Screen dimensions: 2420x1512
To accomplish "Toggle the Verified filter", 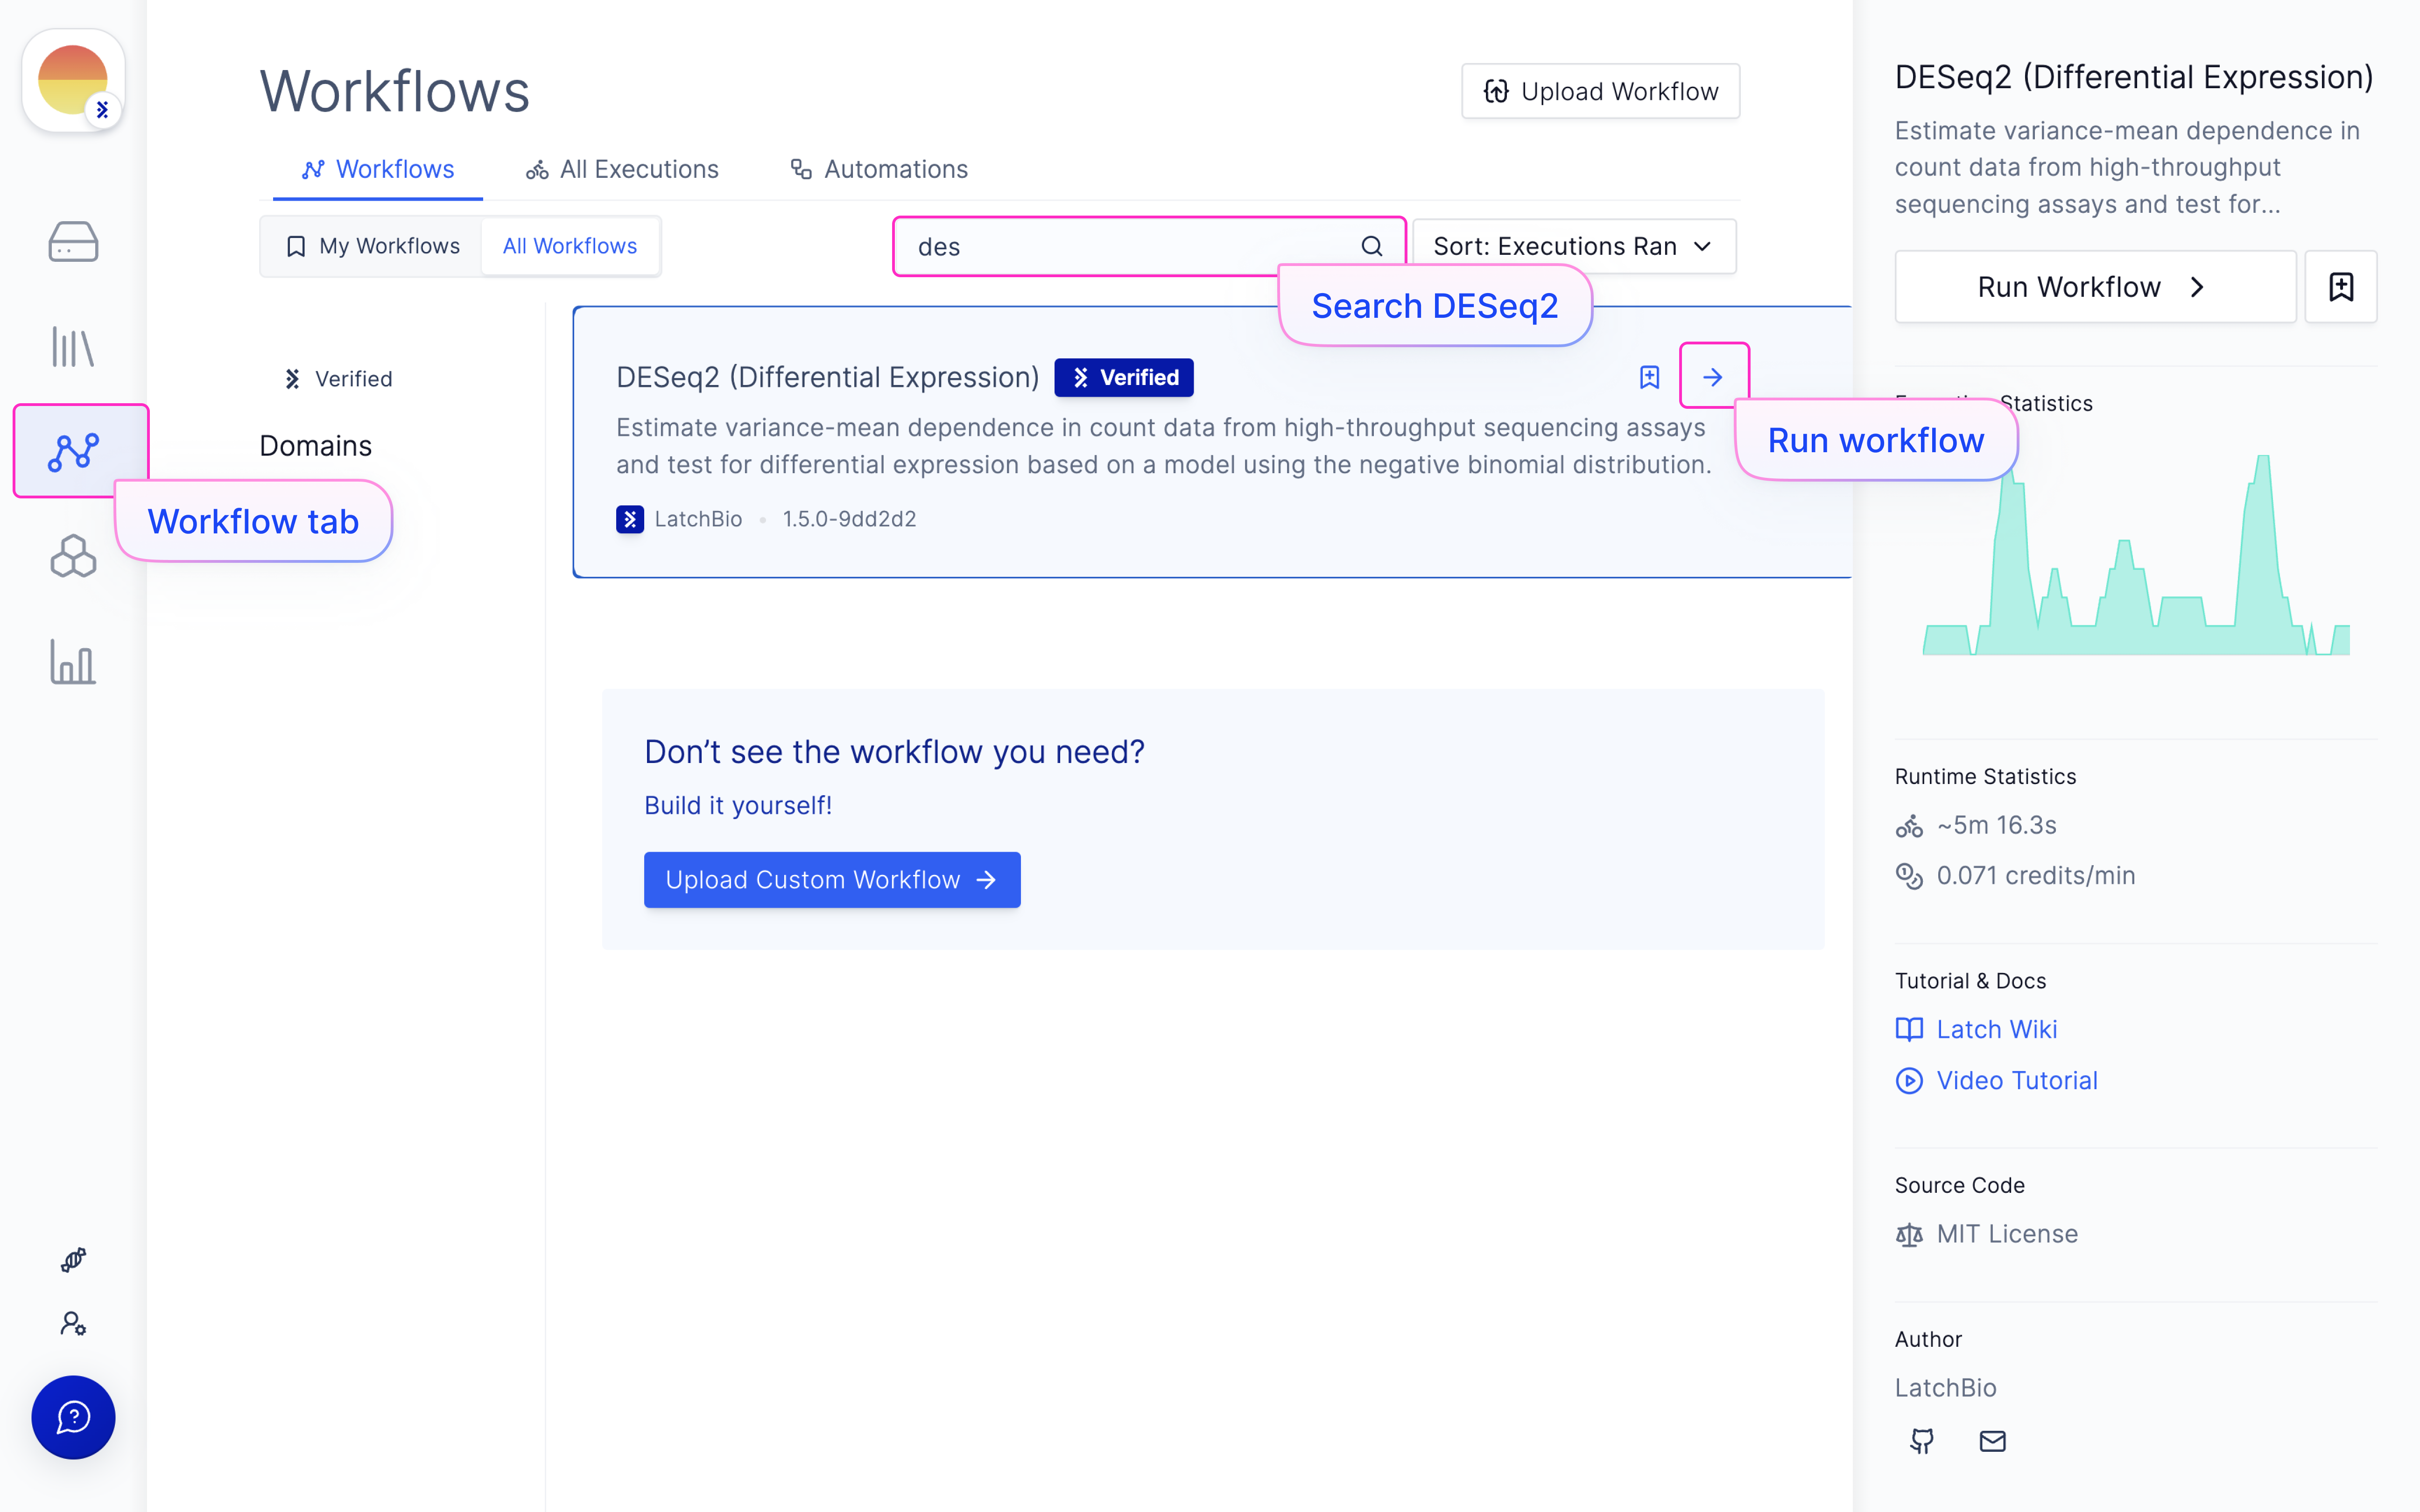I will pos(339,379).
